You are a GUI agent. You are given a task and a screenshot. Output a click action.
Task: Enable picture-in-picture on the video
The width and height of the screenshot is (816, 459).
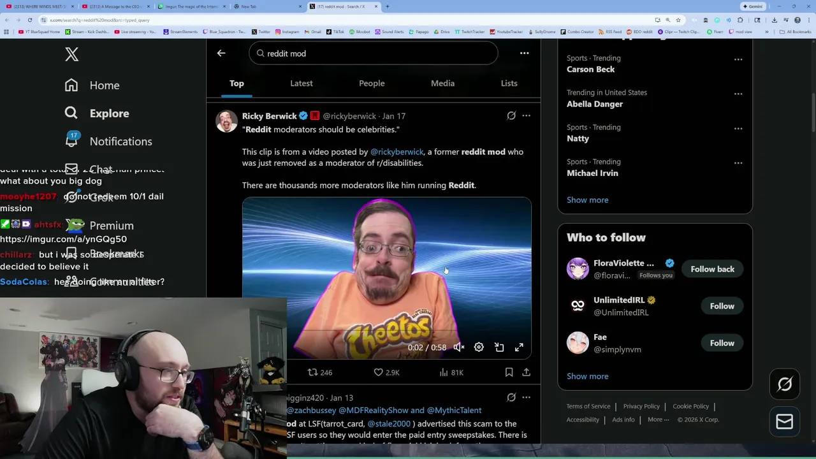tap(499, 347)
